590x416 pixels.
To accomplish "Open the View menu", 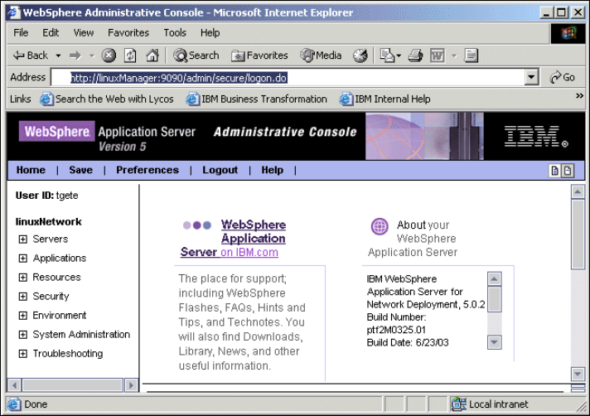I will click(84, 32).
